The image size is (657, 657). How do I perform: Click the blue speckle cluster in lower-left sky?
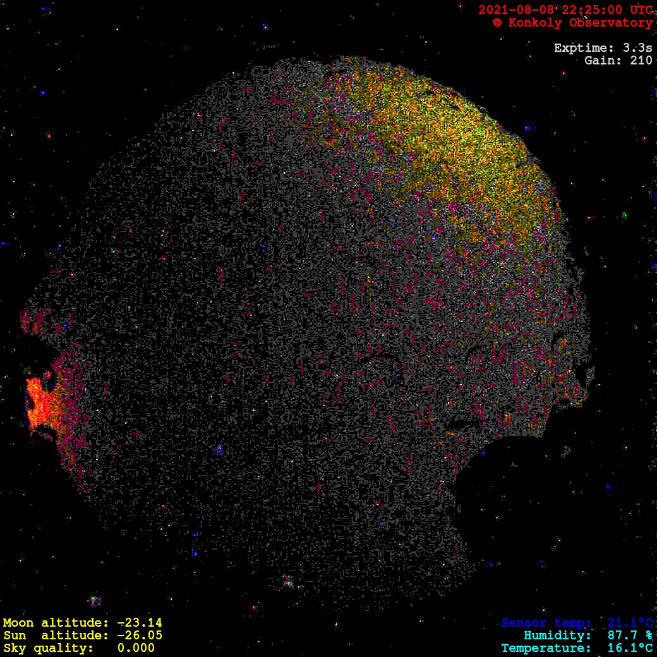tap(218, 450)
